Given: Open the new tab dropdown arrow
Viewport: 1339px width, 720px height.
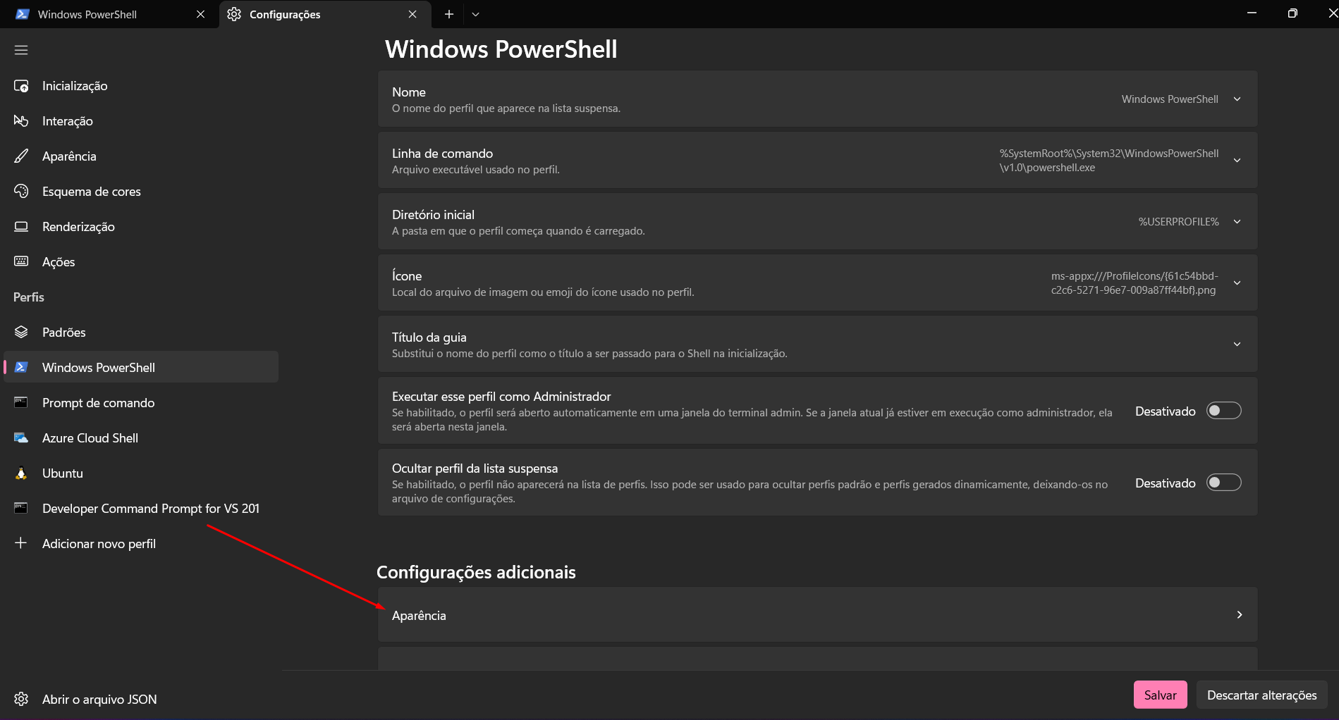Looking at the screenshot, I should [x=476, y=14].
